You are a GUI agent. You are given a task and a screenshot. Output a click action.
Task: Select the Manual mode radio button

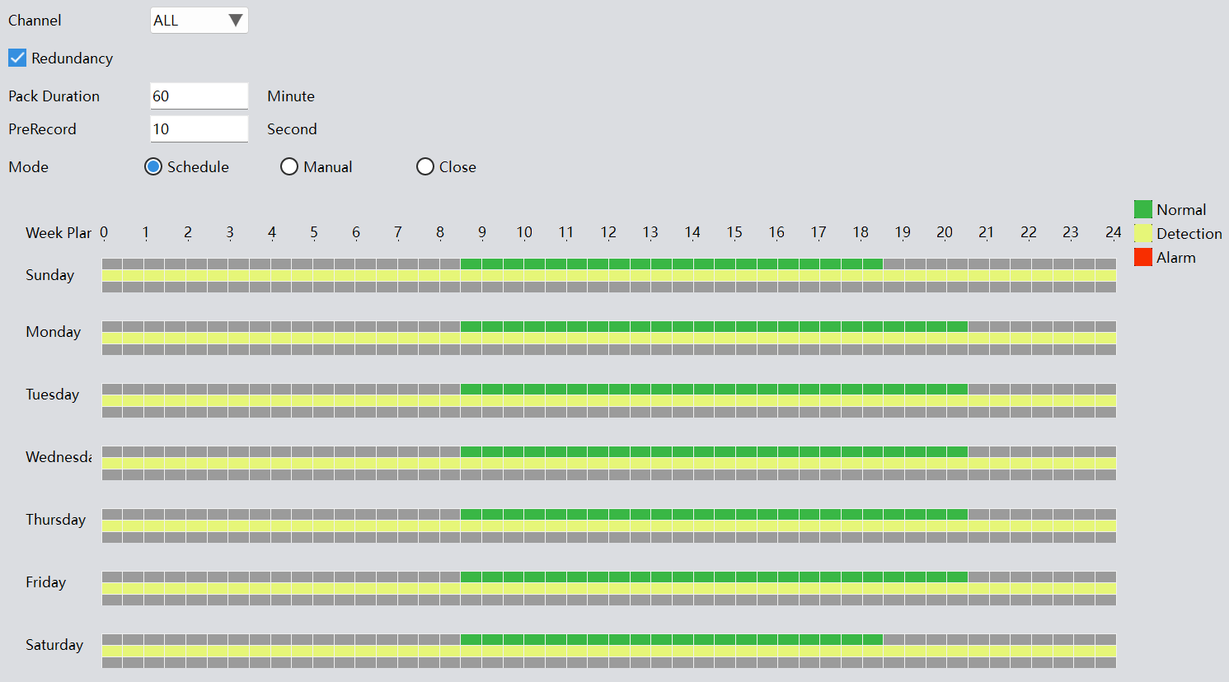point(289,166)
